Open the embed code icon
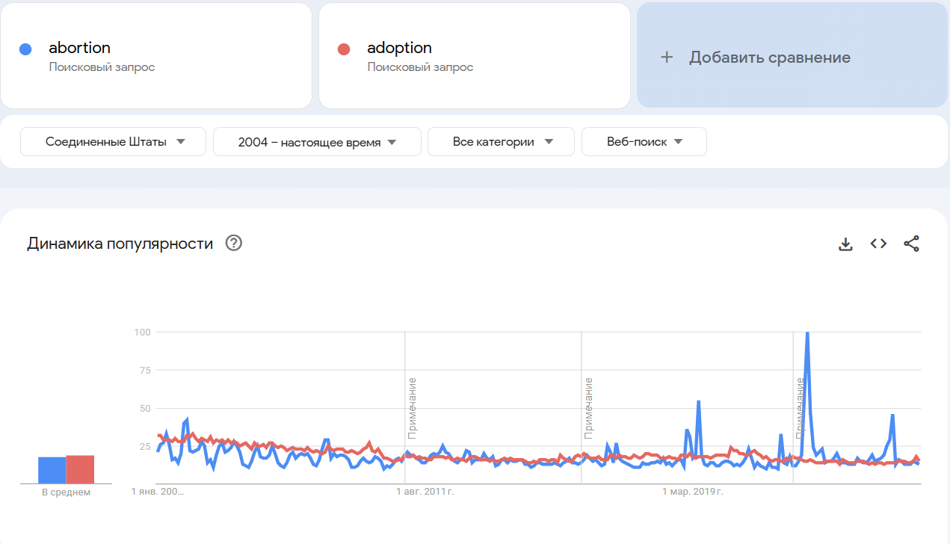This screenshot has height=544, width=950. (878, 244)
